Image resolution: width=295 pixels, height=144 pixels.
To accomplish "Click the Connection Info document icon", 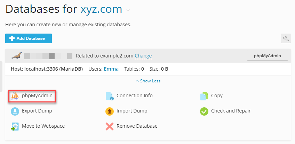I will [x=110, y=96].
